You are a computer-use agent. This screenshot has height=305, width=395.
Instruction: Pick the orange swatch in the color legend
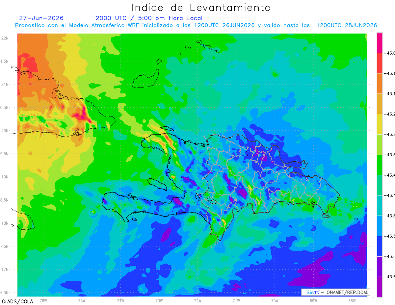tap(380, 83)
